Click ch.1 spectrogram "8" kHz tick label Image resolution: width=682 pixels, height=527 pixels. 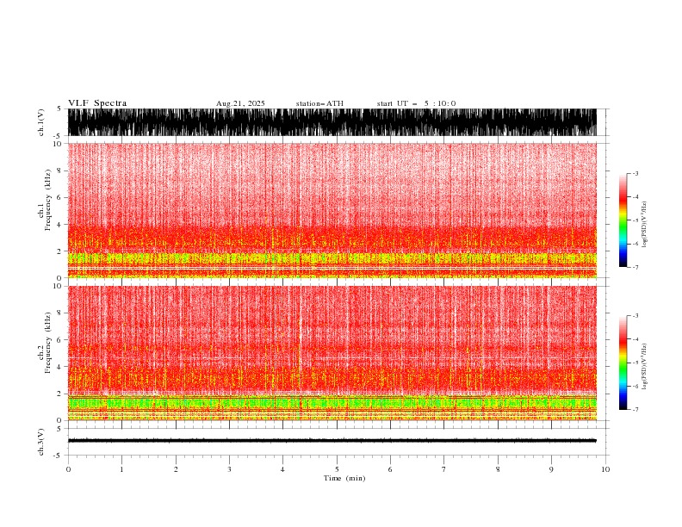60,170
